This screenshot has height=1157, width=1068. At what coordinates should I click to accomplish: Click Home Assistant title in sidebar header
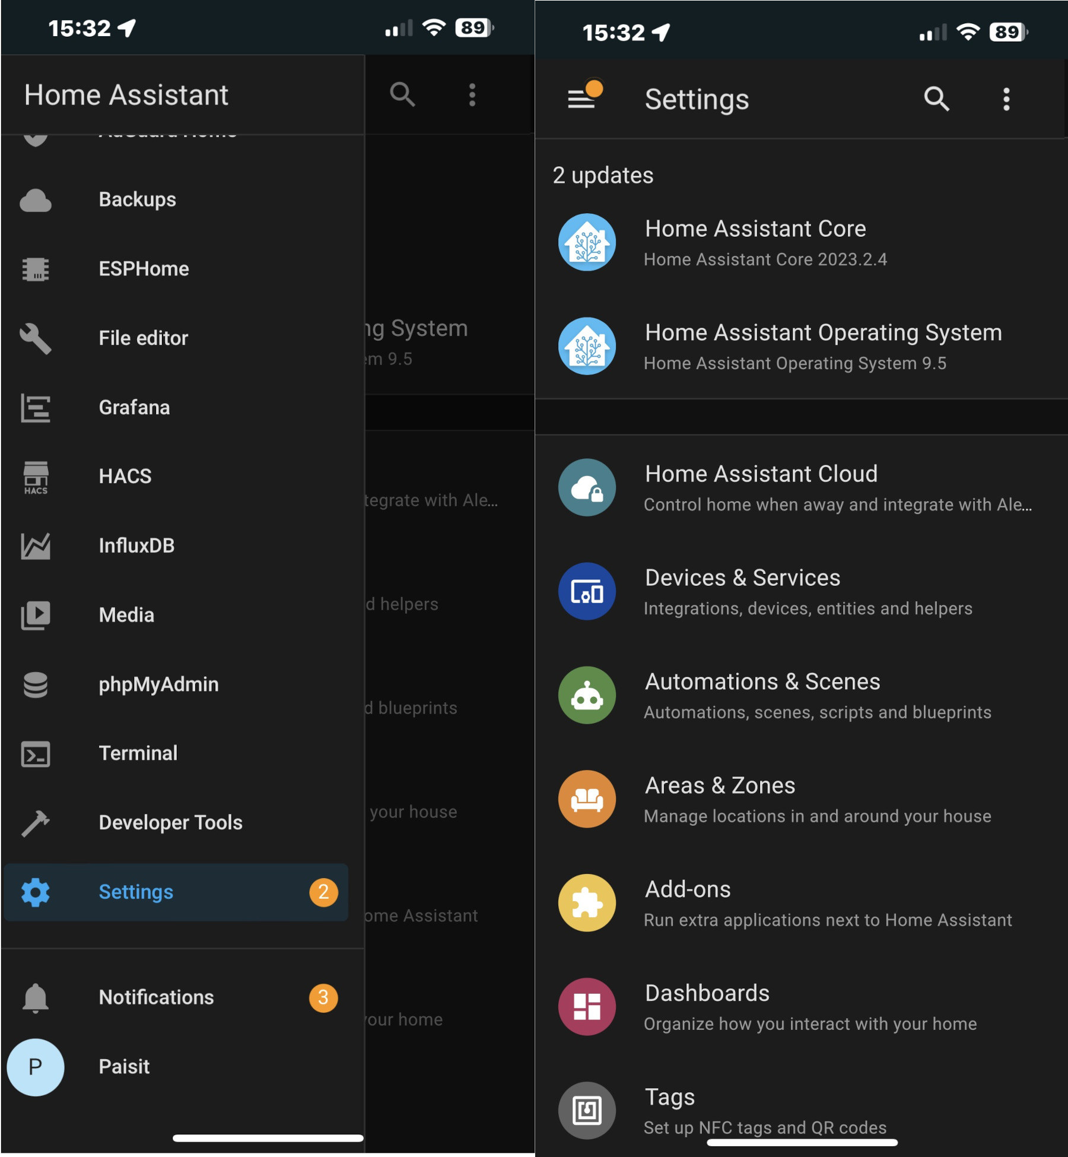126,95
